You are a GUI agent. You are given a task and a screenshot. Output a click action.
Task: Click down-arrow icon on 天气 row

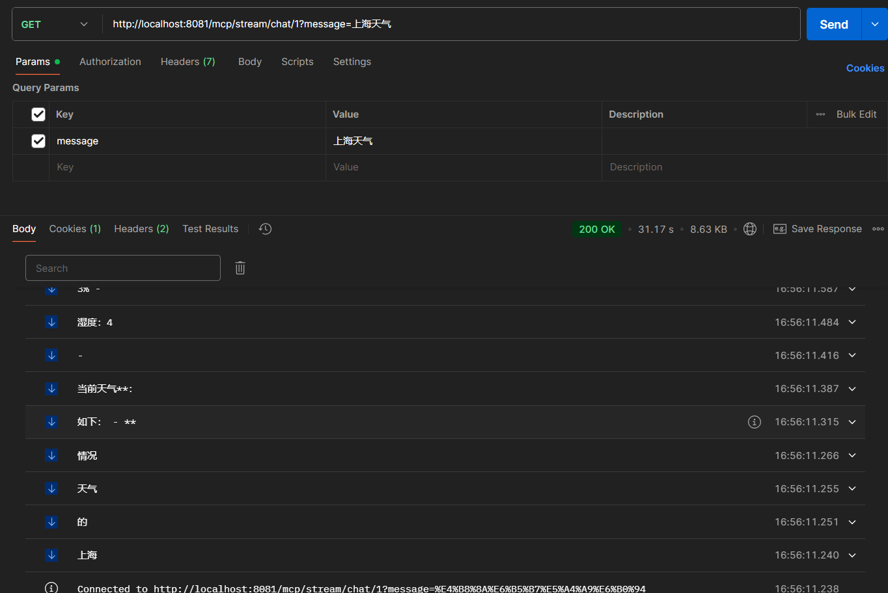tap(52, 488)
